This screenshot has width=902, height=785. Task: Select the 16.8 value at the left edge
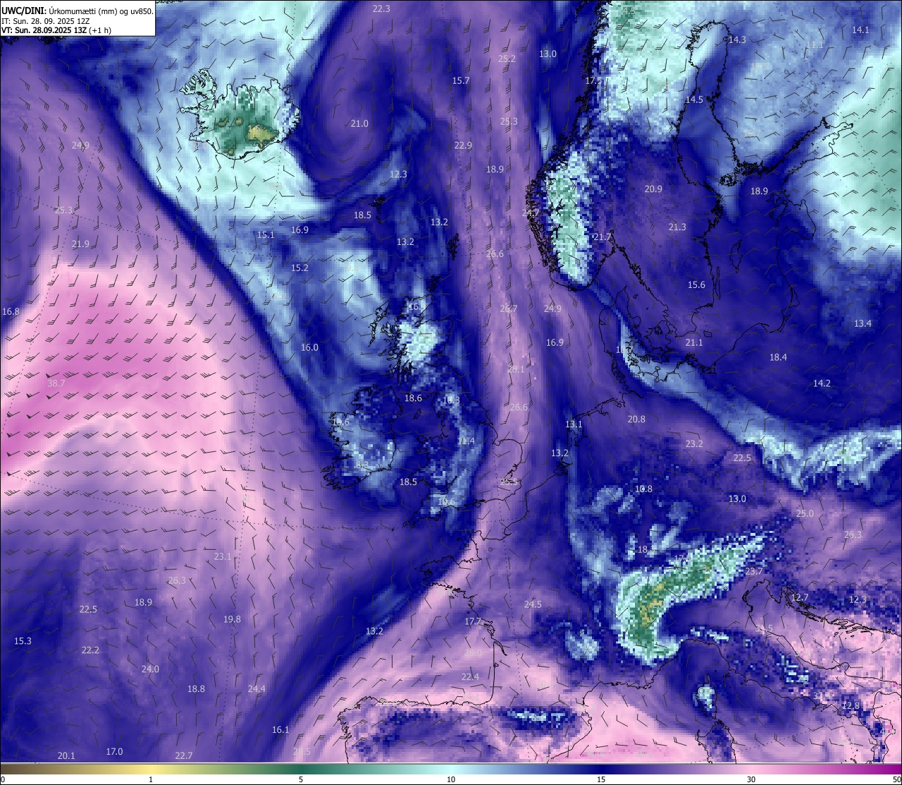(x=11, y=312)
